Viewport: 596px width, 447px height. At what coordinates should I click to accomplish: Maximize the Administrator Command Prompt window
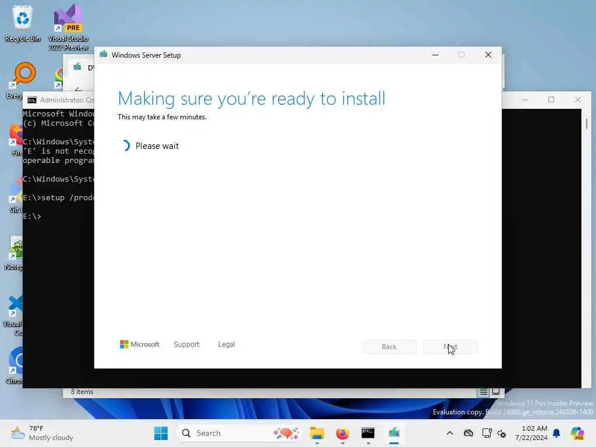click(551, 100)
